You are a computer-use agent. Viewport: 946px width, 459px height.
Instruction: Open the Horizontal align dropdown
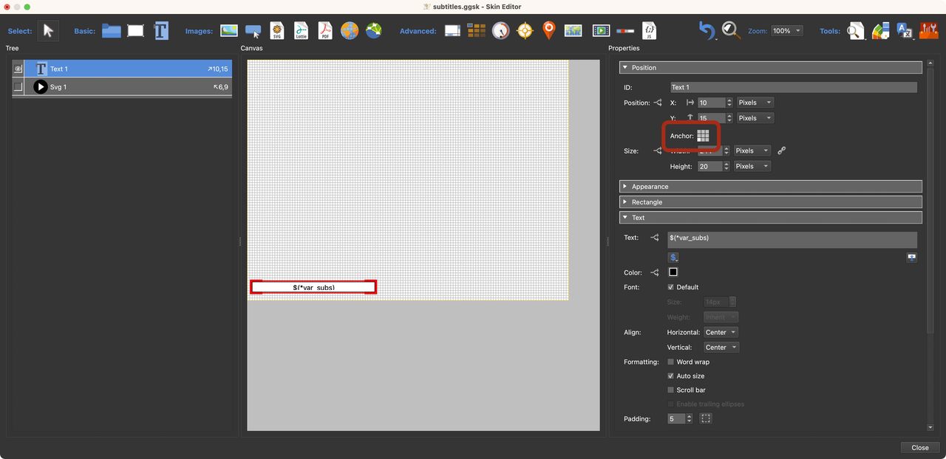point(720,332)
